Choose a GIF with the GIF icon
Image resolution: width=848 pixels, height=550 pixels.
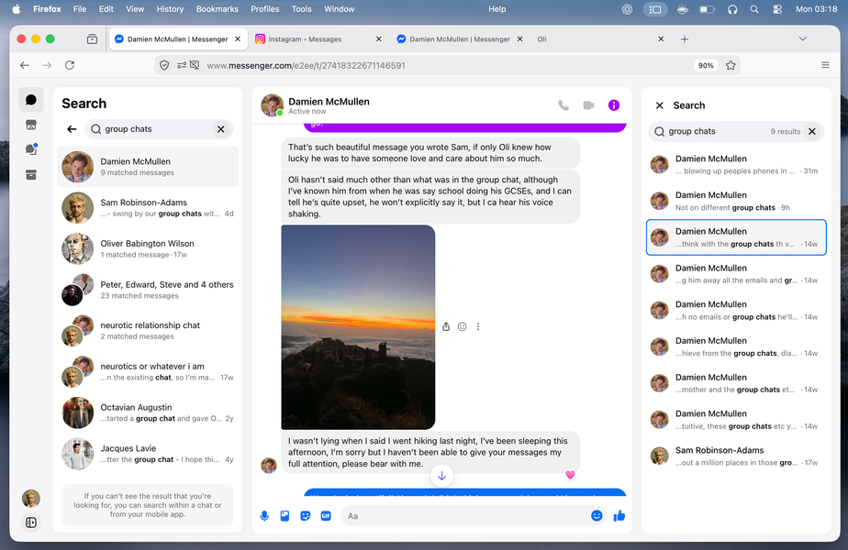326,516
